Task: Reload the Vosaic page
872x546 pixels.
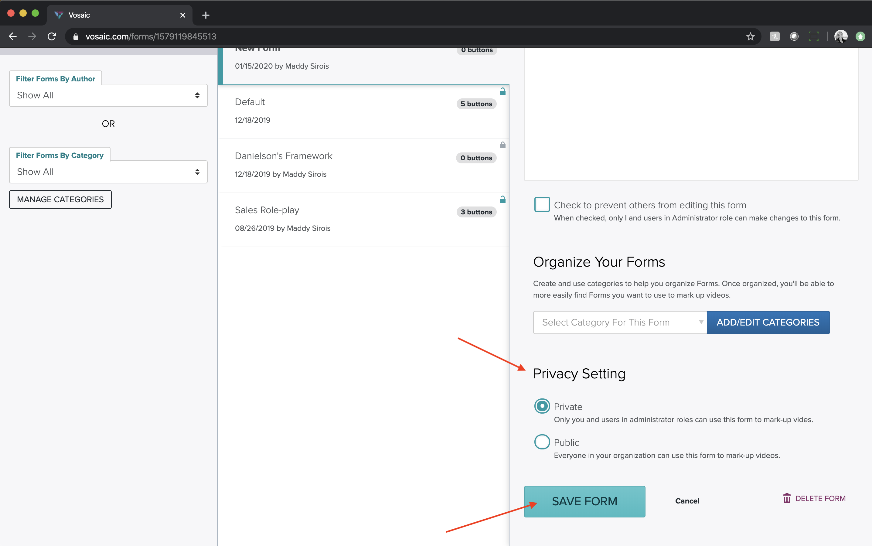Action: (52, 36)
